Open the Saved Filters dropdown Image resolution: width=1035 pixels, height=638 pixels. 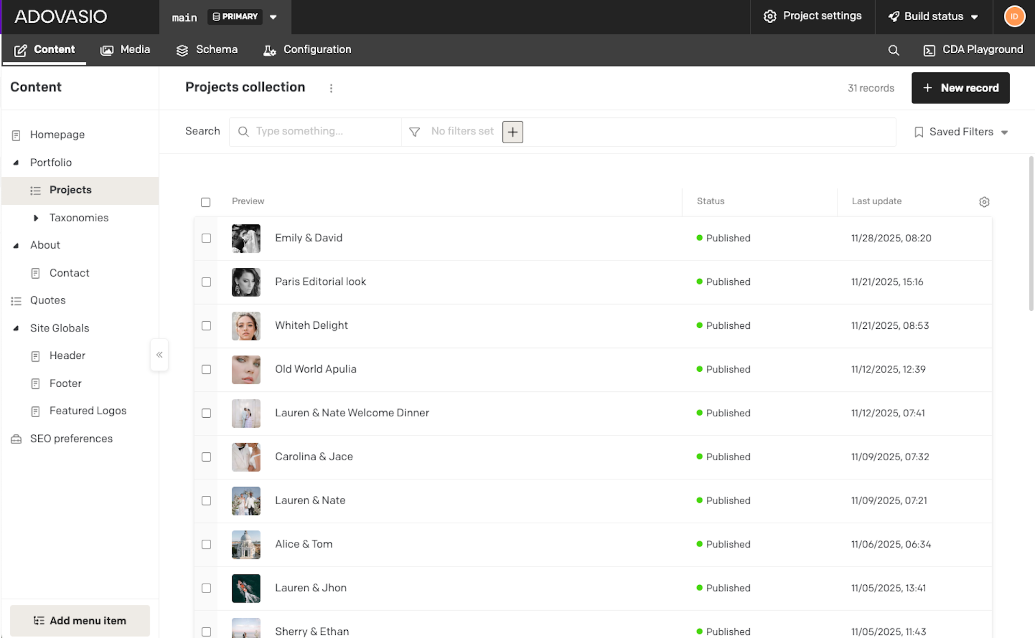(x=961, y=132)
